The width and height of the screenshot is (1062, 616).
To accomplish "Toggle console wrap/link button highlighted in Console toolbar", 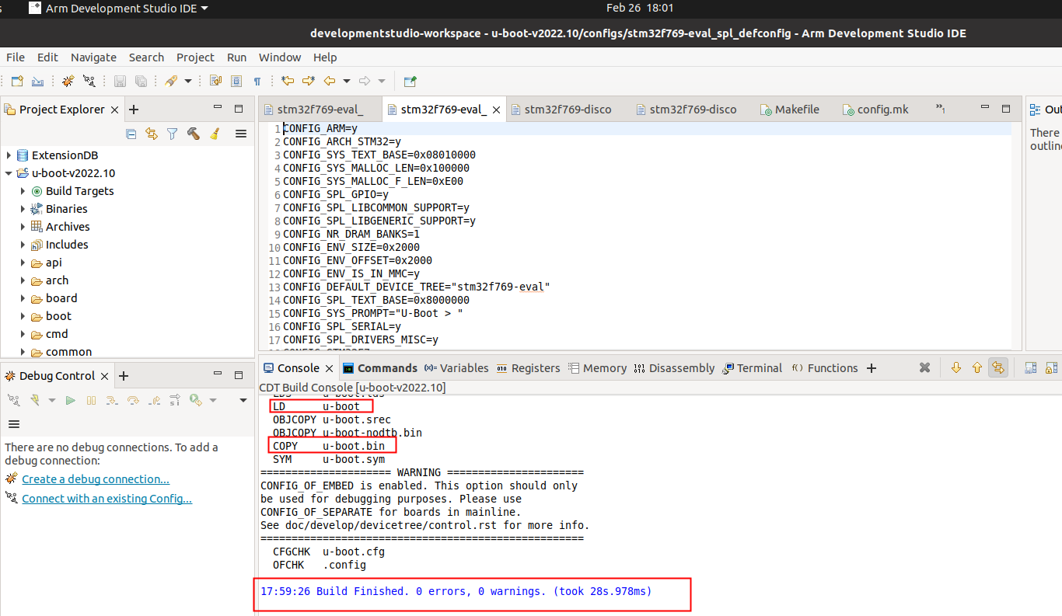I will coord(997,368).
